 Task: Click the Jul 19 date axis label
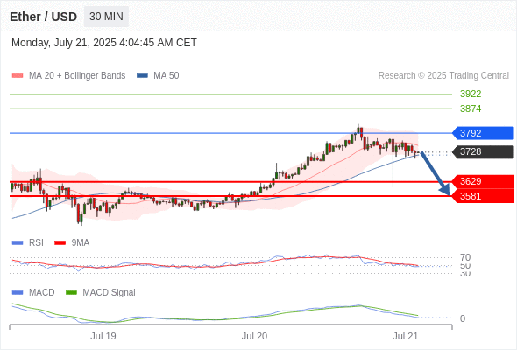(103, 336)
